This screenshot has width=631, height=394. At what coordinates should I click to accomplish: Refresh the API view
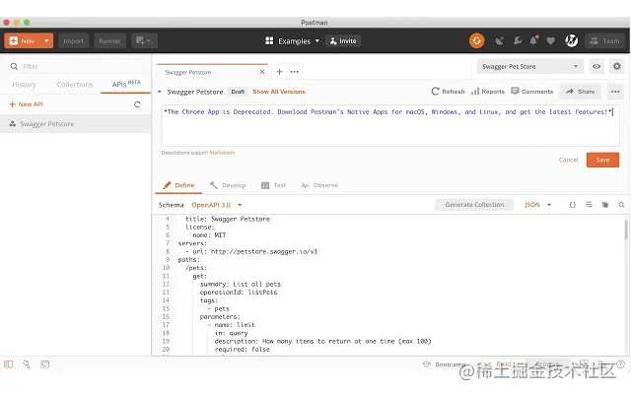coord(448,92)
